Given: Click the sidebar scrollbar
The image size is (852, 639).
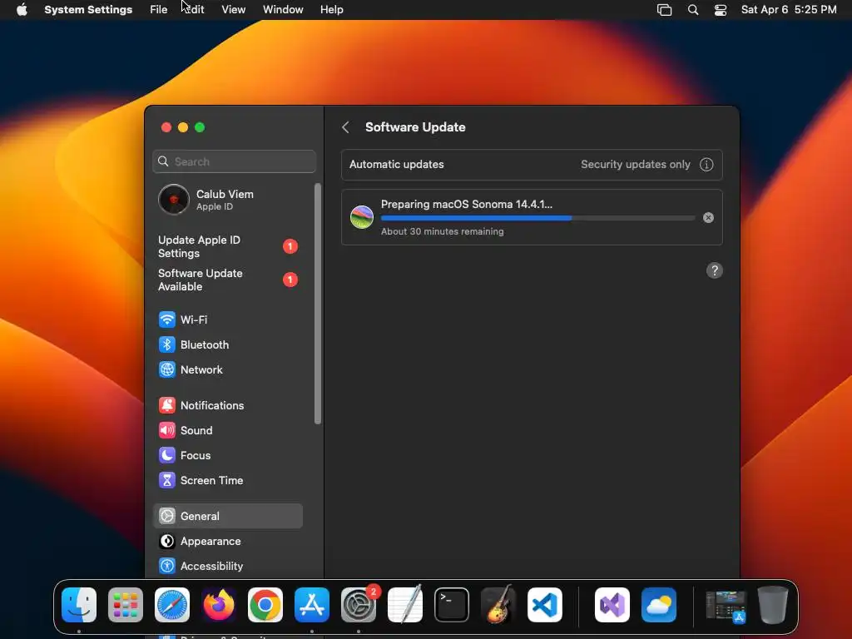Looking at the screenshot, I should (318, 304).
